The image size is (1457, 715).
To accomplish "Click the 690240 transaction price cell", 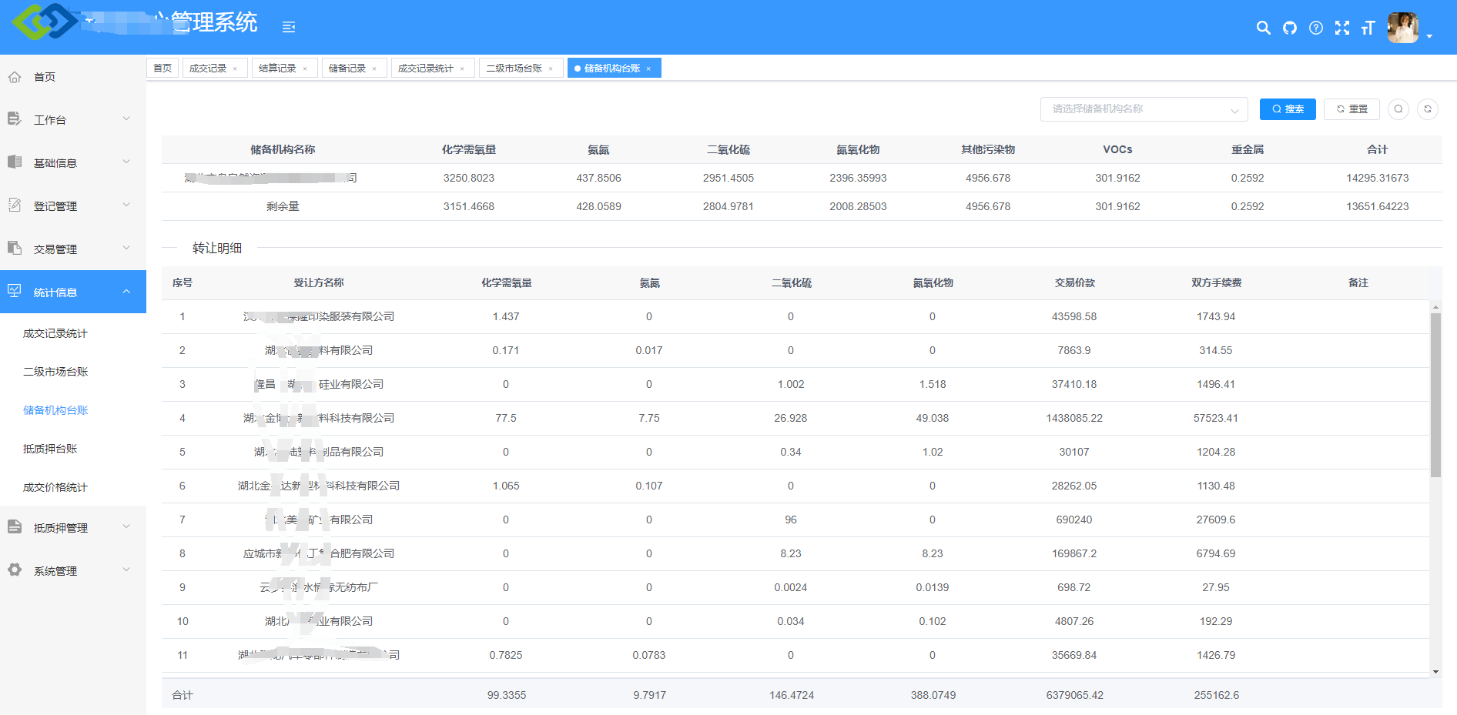I will [x=1074, y=520].
